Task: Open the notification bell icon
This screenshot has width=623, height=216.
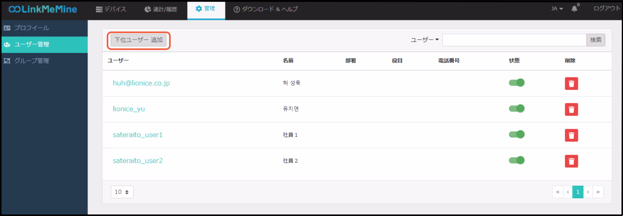Action: 574,9
